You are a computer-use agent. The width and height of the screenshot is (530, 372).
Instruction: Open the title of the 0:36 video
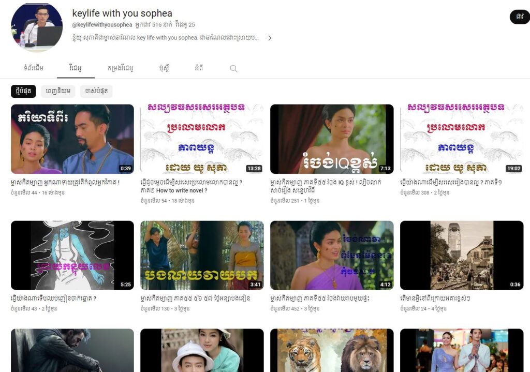point(435,299)
